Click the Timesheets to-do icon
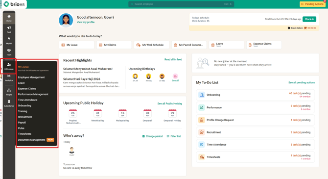 coord(201,157)
